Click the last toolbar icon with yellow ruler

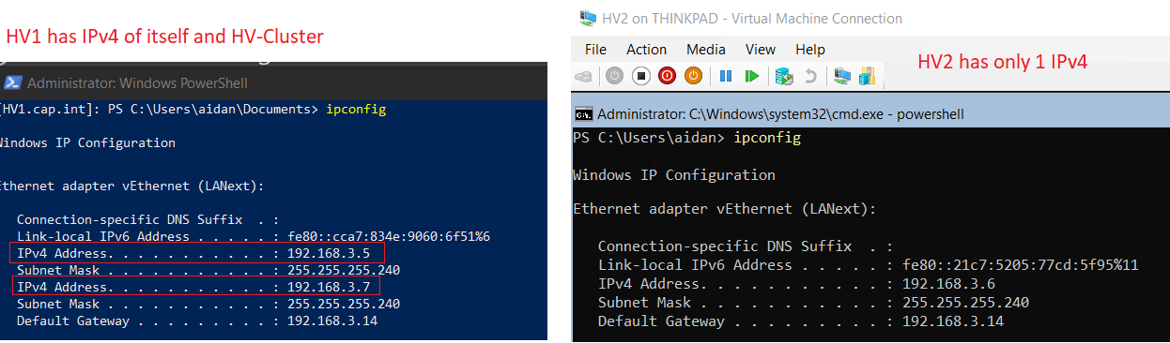[868, 75]
